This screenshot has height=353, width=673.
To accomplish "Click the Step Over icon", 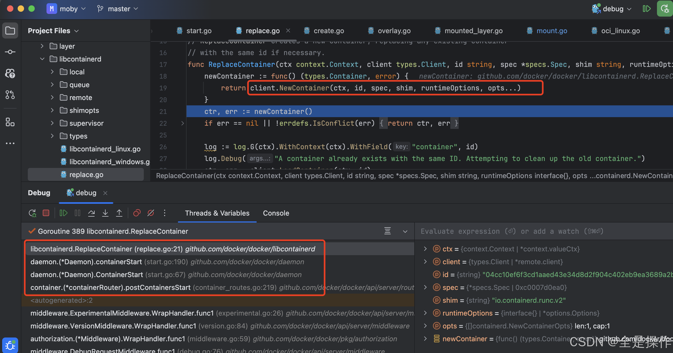I will point(91,213).
